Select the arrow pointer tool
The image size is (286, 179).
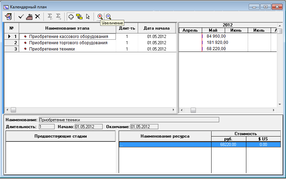click(88, 17)
